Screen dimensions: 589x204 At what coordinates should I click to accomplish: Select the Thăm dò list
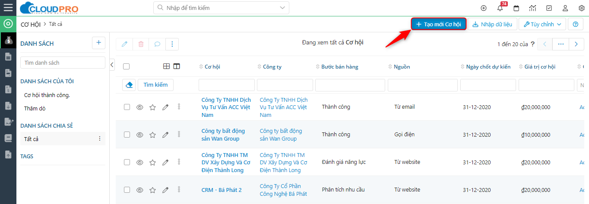pyautogui.click(x=35, y=109)
